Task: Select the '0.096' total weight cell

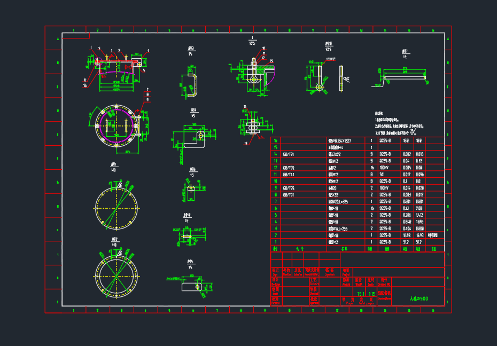Action: 420,175
